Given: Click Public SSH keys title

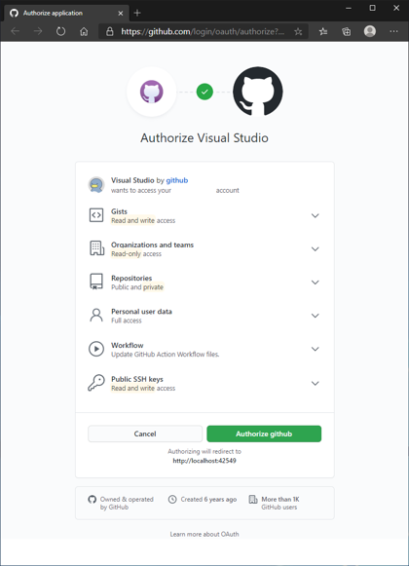Looking at the screenshot, I should click(137, 379).
